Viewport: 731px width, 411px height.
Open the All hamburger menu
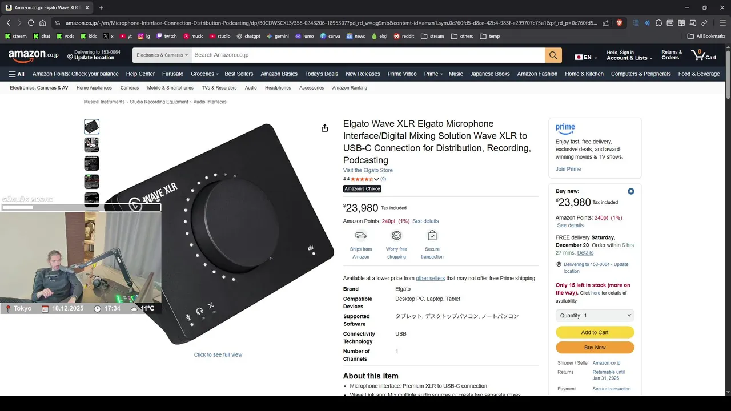pyautogui.click(x=17, y=74)
